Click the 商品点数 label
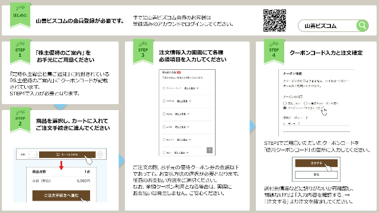379x213 pixels. (39, 172)
